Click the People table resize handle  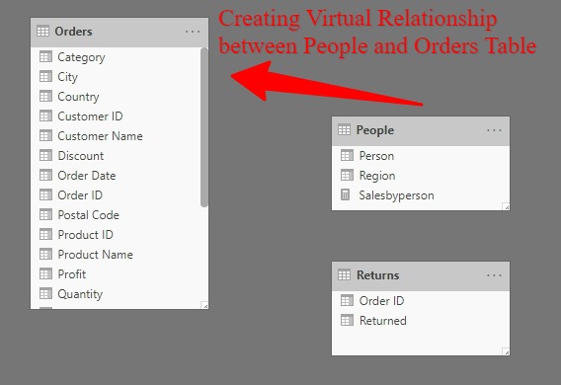pyautogui.click(x=506, y=206)
